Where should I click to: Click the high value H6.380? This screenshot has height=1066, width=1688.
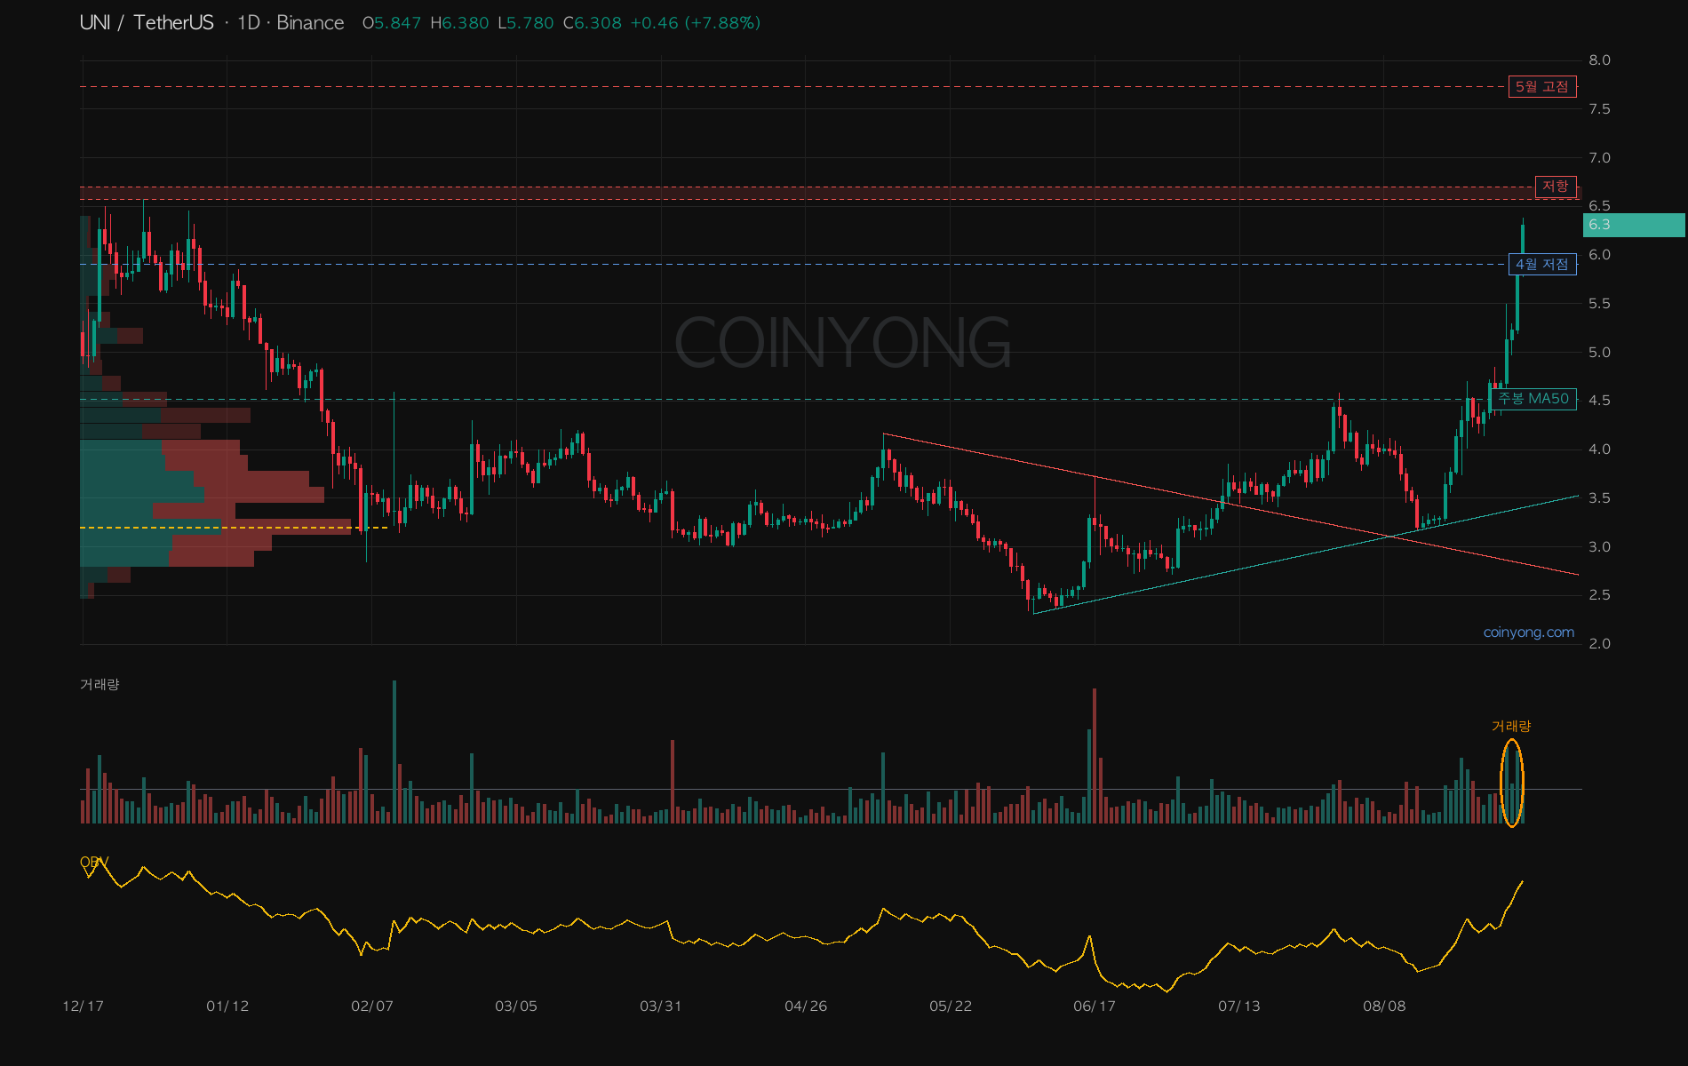[459, 23]
